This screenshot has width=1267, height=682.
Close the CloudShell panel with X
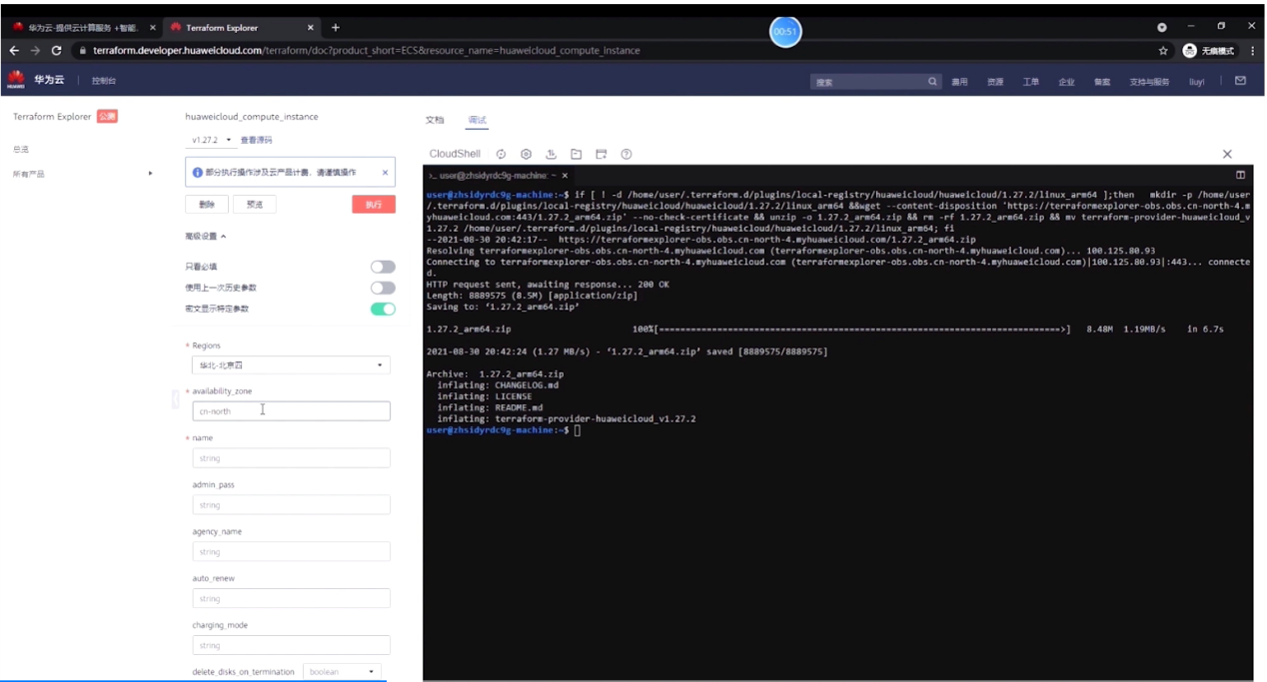(1227, 154)
